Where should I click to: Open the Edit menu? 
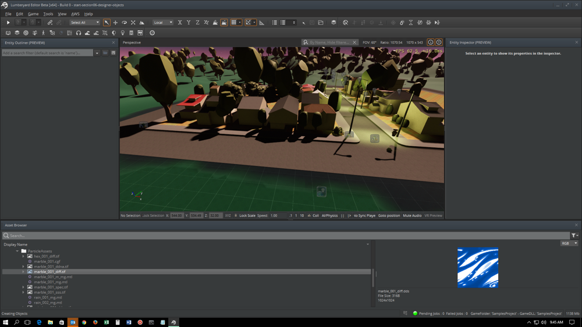point(19,14)
